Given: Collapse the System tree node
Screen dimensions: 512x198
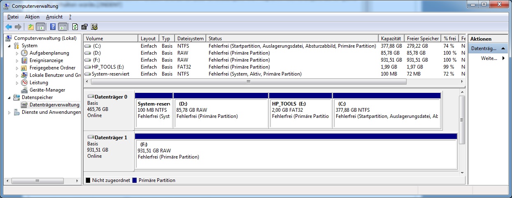Looking at the screenshot, I should click(9, 46).
